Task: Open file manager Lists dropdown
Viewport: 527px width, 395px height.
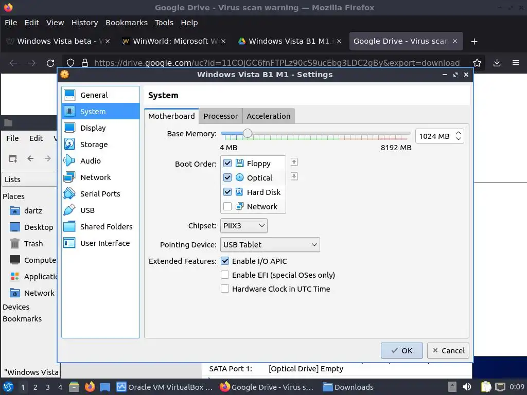Action: click(x=29, y=179)
